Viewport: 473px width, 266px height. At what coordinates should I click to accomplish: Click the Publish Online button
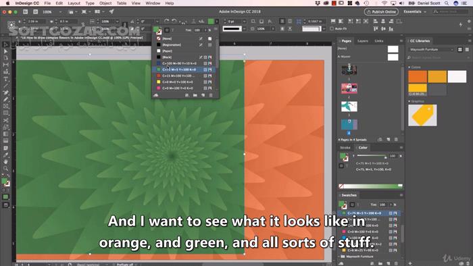381,11
